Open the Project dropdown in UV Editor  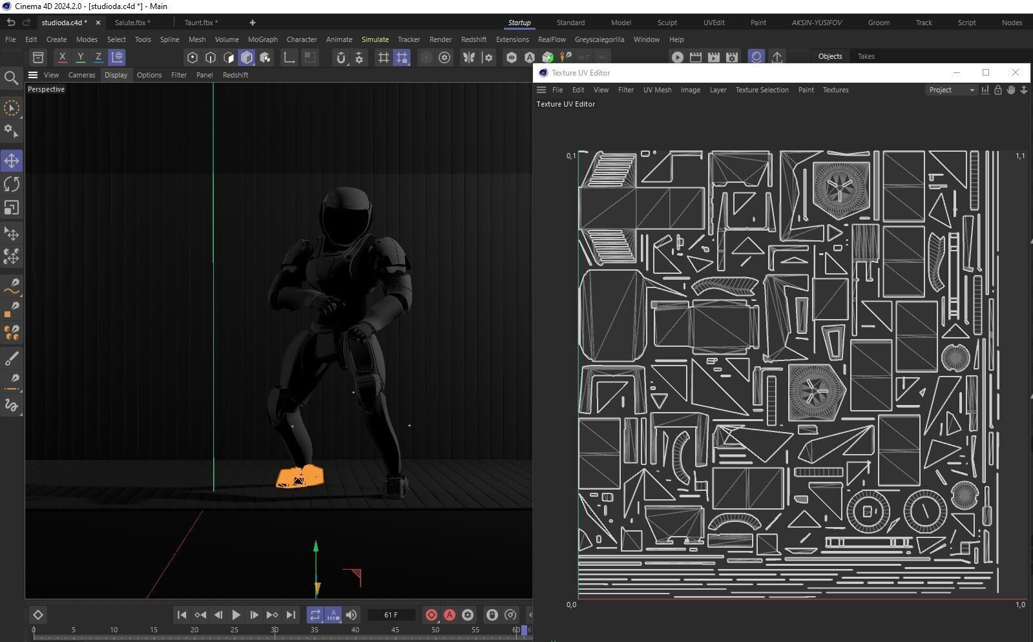pyautogui.click(x=951, y=90)
